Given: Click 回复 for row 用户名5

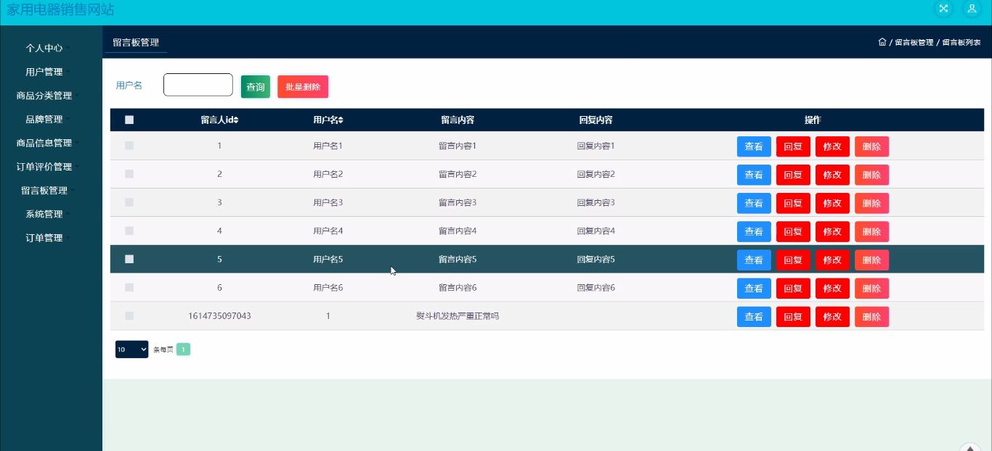Looking at the screenshot, I should point(793,260).
